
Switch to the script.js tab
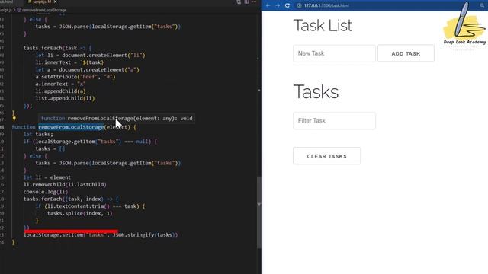pos(40,2)
